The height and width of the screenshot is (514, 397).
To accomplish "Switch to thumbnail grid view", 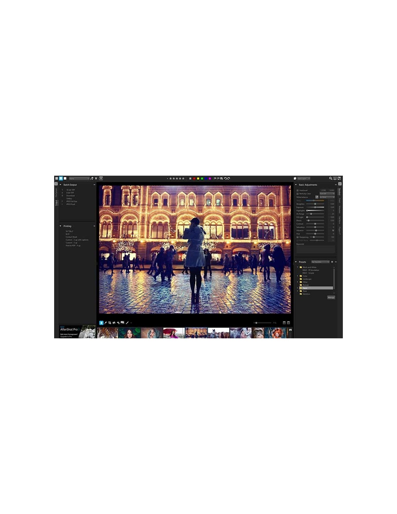I will click(57, 178).
